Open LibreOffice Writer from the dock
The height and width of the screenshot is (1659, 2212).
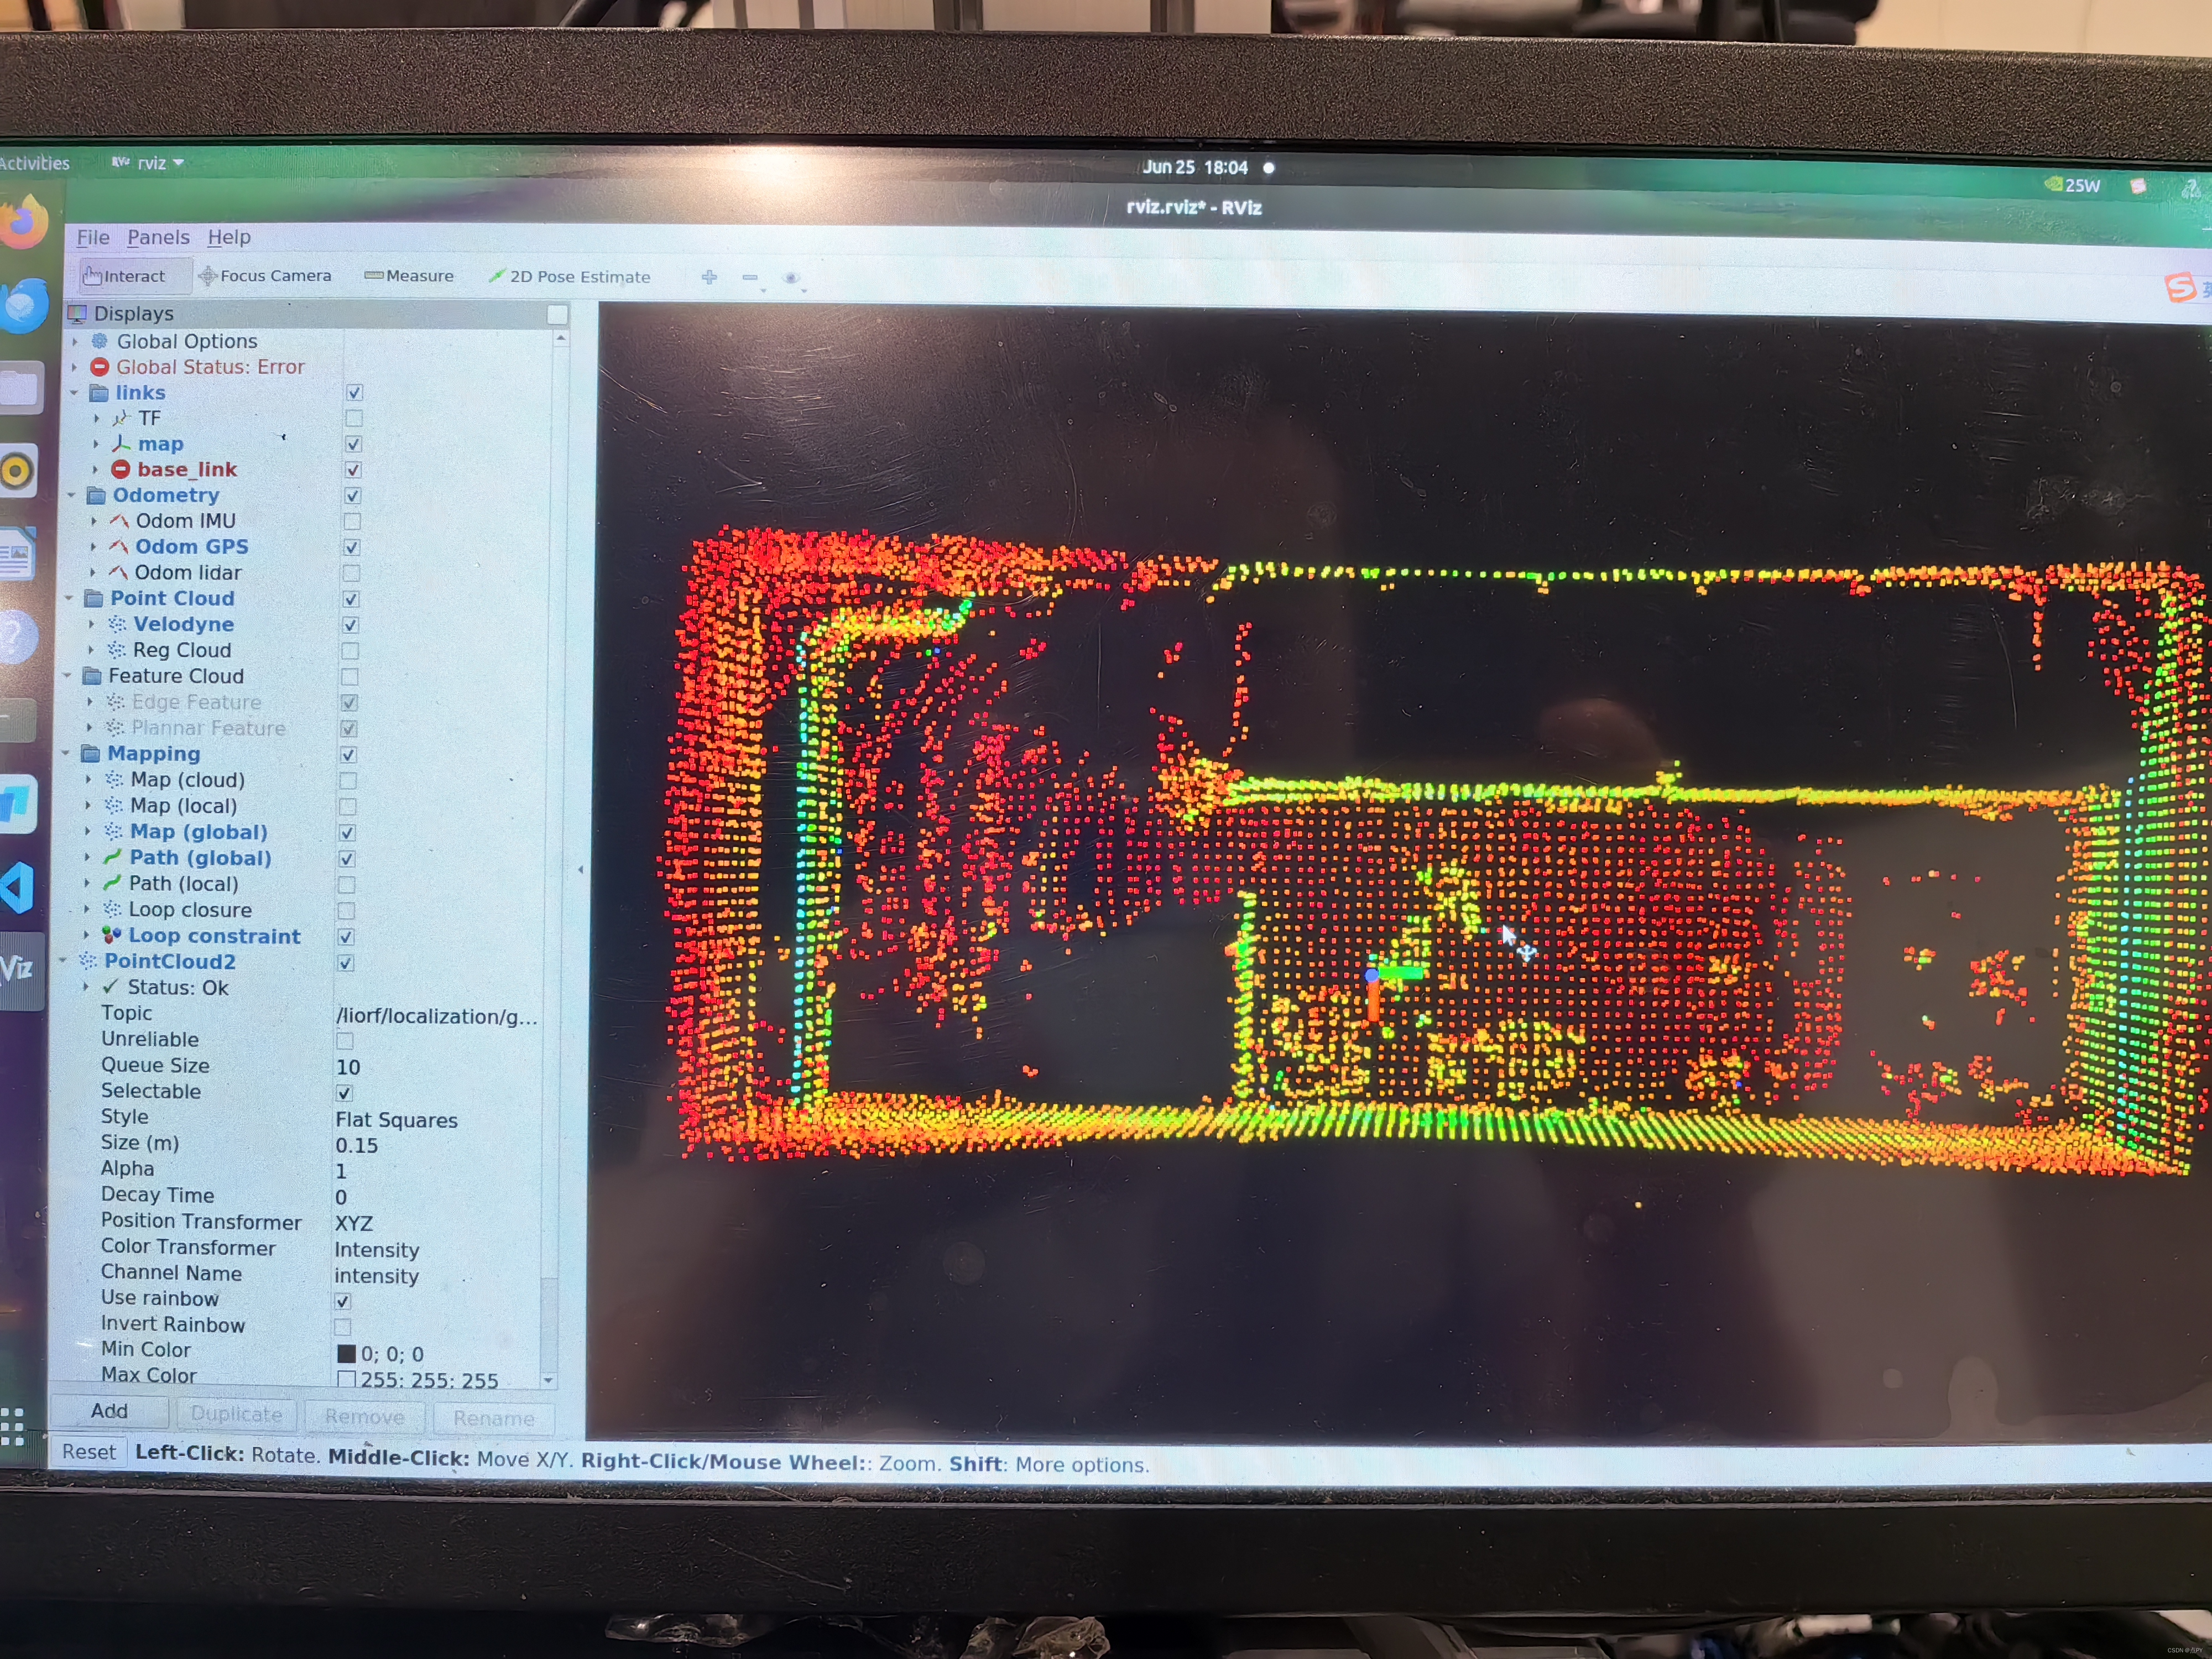coord(18,554)
